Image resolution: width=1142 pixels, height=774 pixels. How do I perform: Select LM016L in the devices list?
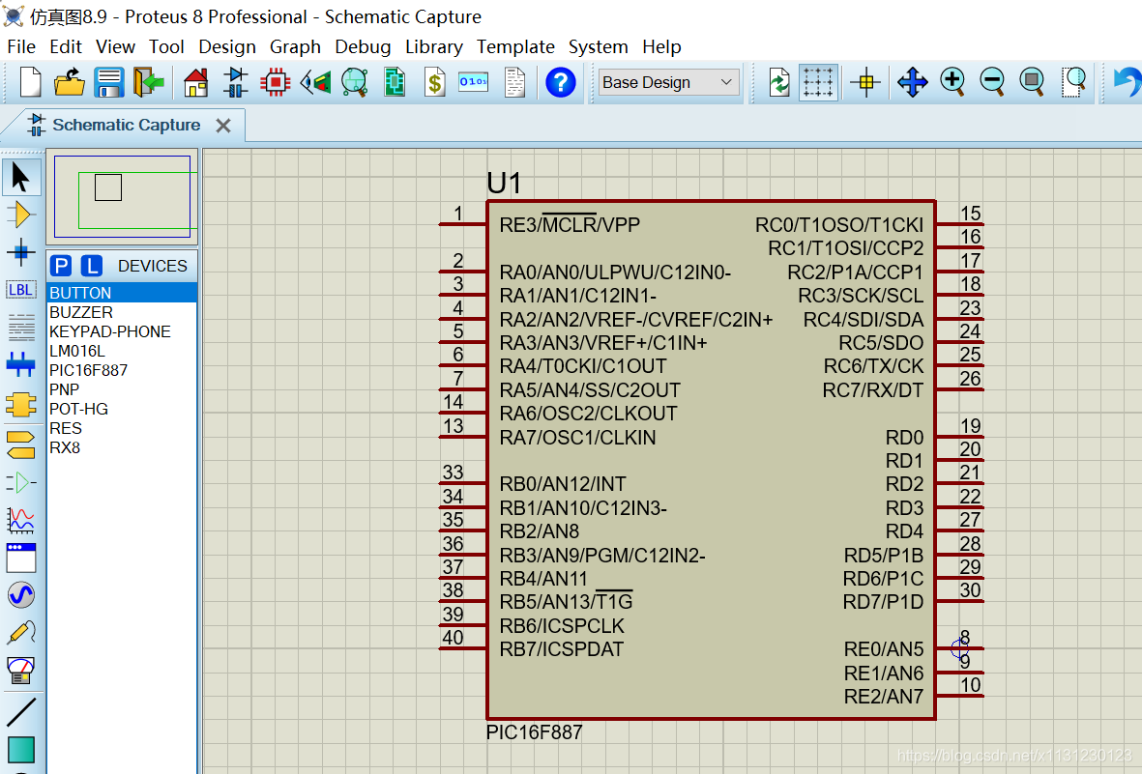(x=122, y=351)
